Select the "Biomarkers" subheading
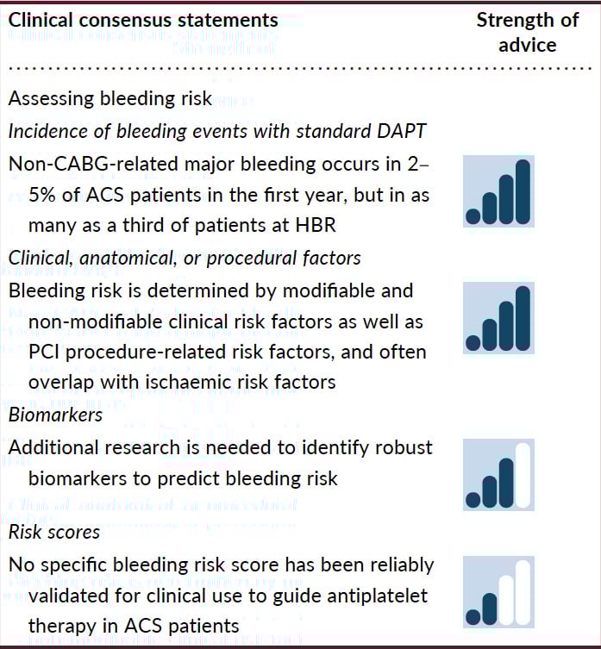 pos(55,415)
